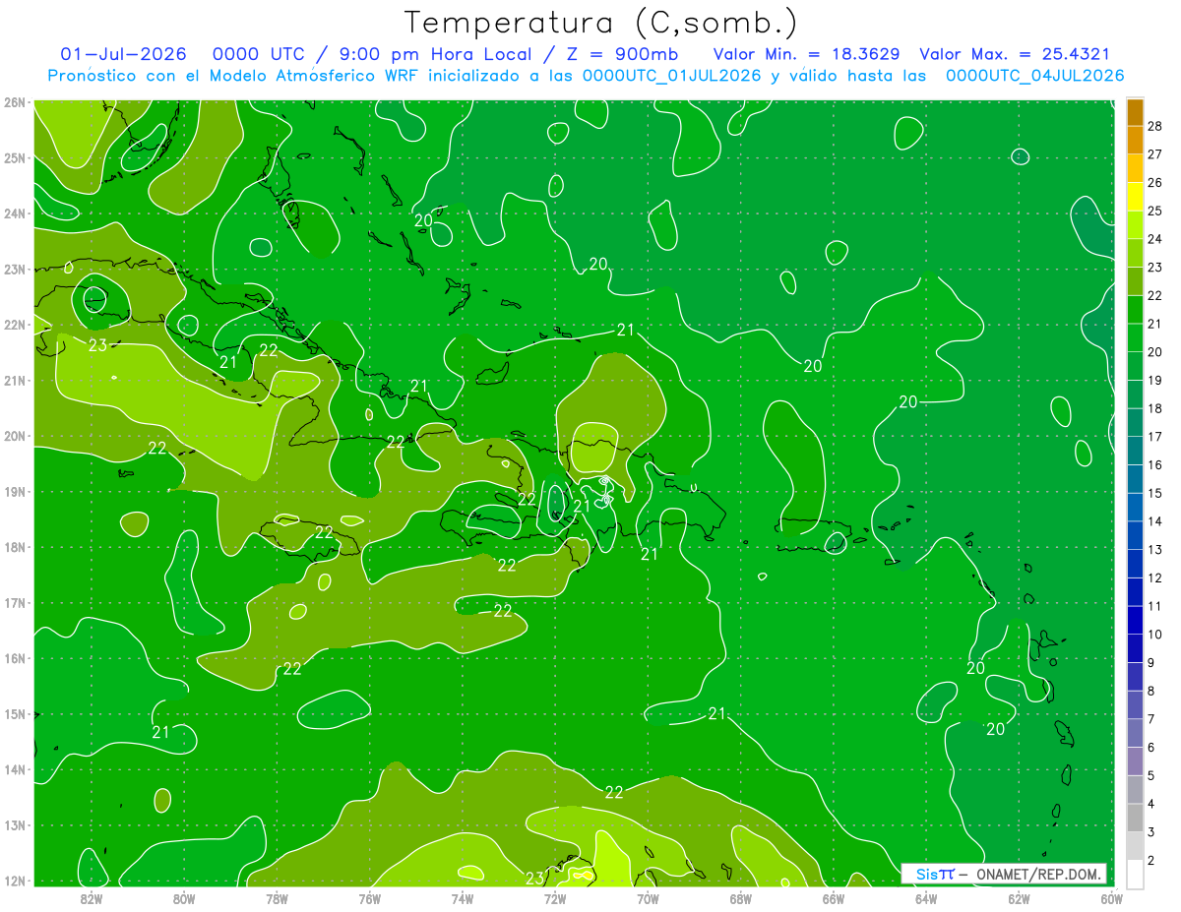Image resolution: width=1181 pixels, height=912 pixels.
Task: Select the '0000UTC_04JUL2026' valid-until timestamp
Action: click(1034, 76)
